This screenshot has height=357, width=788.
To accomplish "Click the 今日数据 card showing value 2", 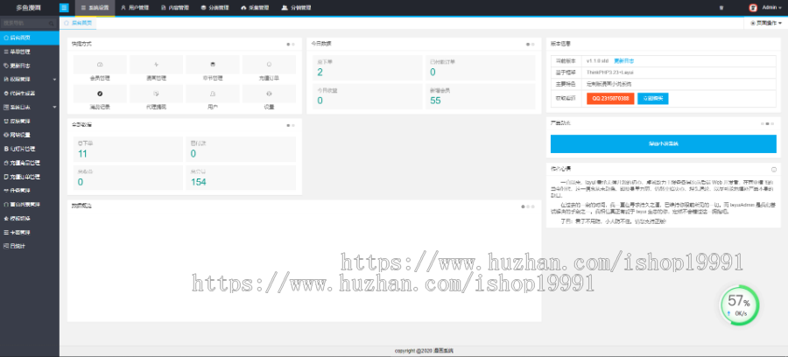I will coord(369,67).
